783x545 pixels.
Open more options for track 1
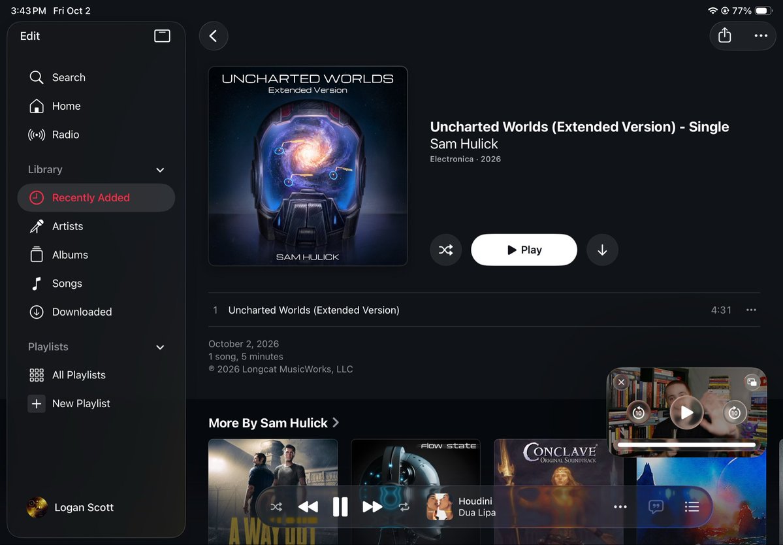pyautogui.click(x=751, y=310)
